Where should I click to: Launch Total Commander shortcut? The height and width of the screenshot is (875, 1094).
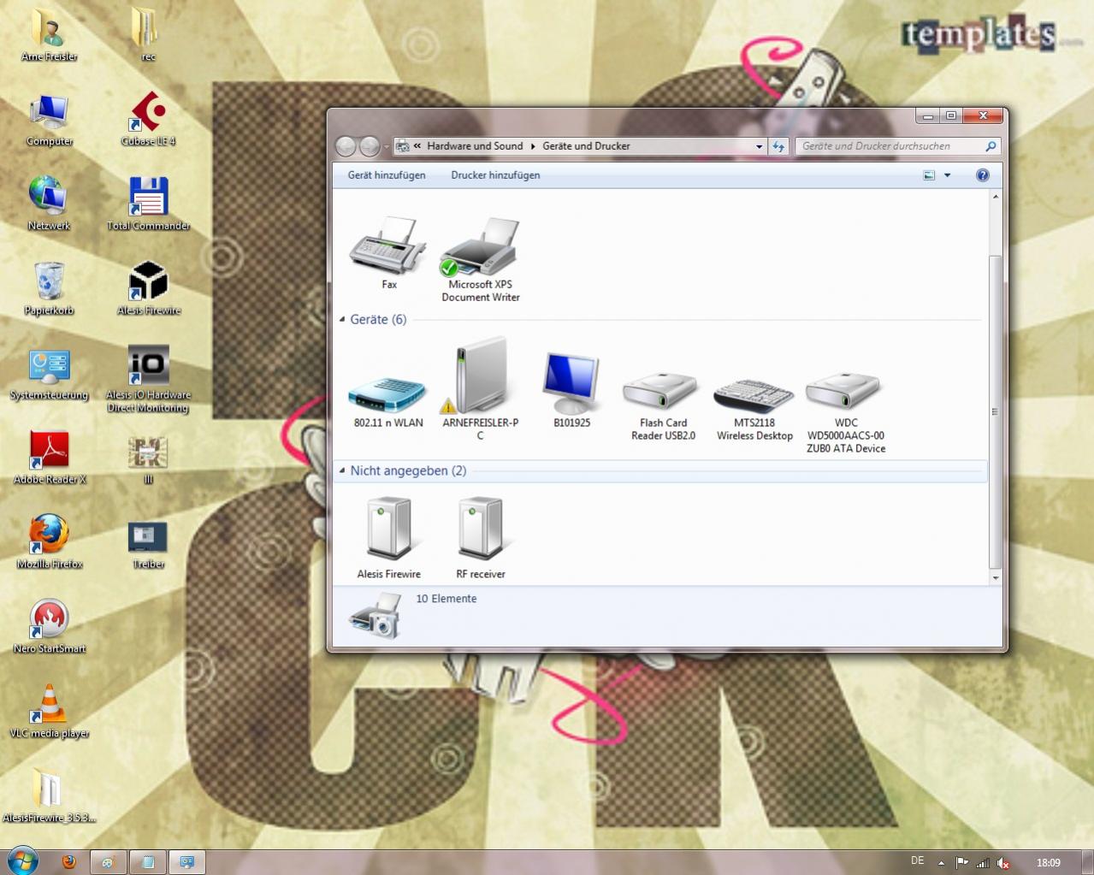point(148,204)
